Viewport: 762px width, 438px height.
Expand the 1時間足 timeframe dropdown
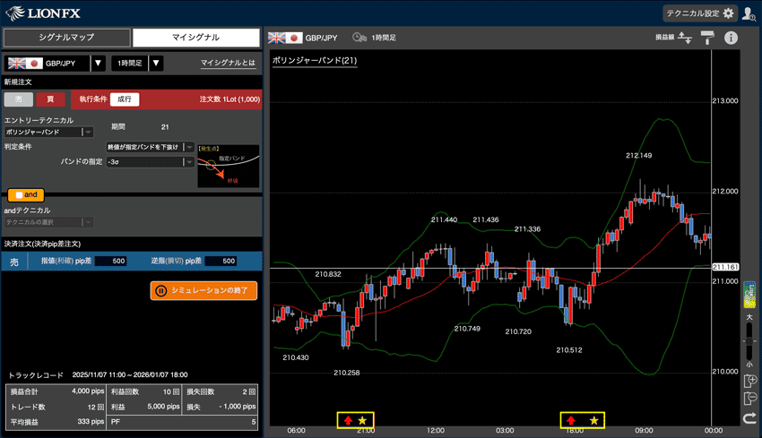click(x=156, y=64)
